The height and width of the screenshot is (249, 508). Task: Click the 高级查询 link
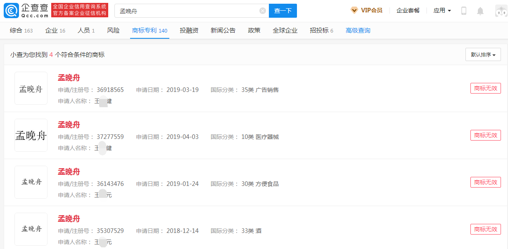(358, 30)
